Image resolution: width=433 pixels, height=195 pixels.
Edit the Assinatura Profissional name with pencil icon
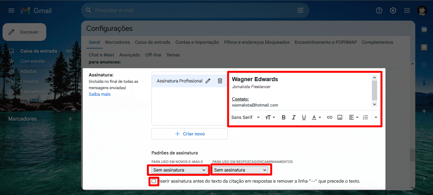[208, 81]
